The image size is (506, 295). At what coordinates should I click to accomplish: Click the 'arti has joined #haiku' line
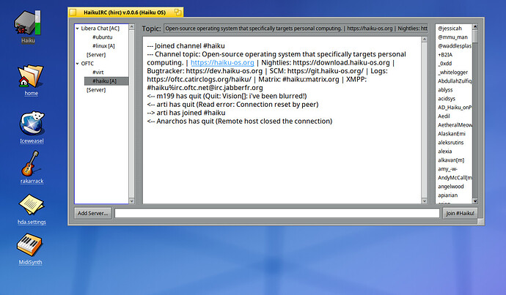point(186,113)
